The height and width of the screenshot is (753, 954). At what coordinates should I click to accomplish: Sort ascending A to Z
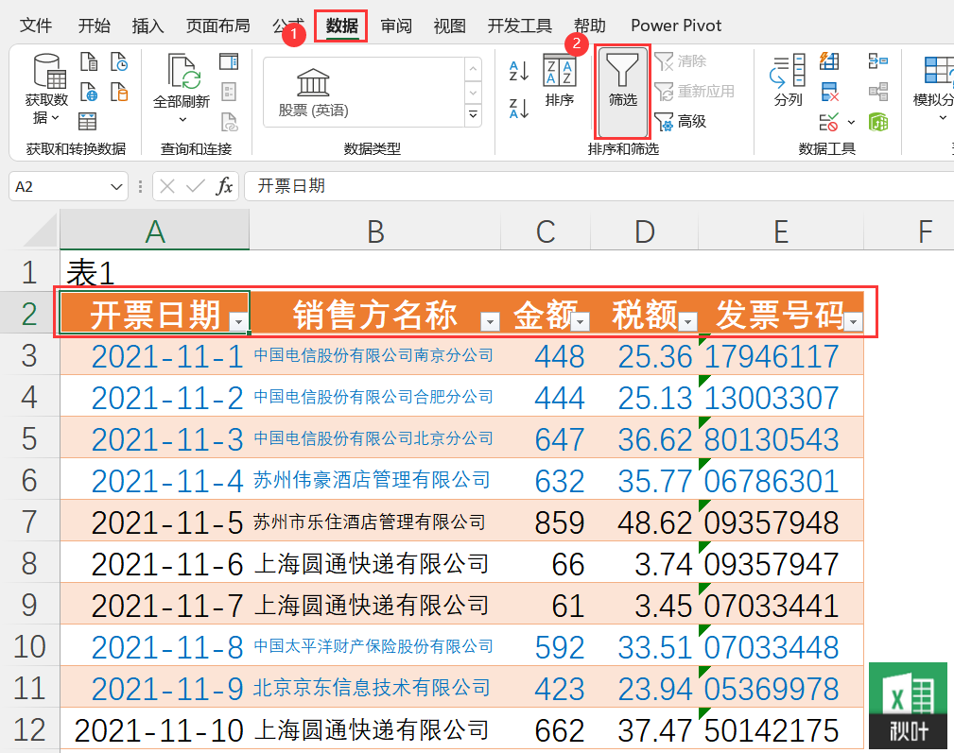pyautogui.click(x=519, y=71)
